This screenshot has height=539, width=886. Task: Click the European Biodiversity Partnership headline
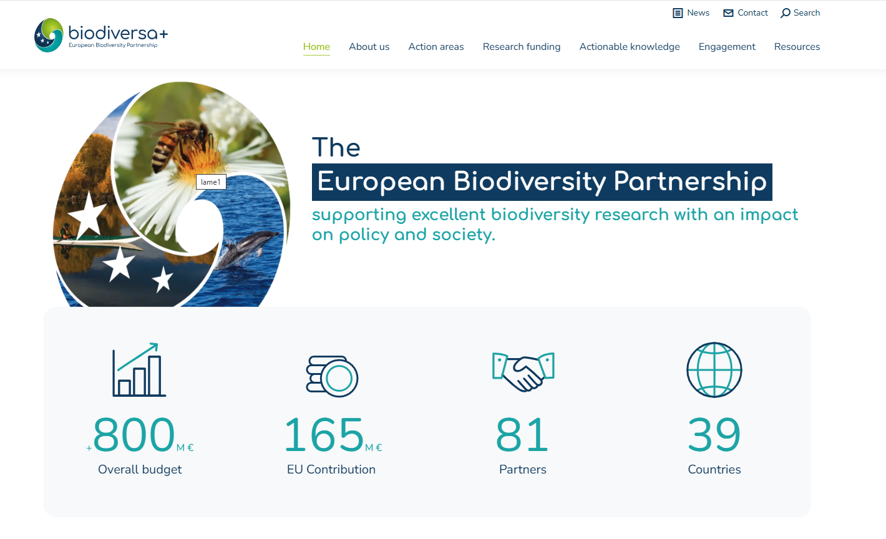(542, 182)
